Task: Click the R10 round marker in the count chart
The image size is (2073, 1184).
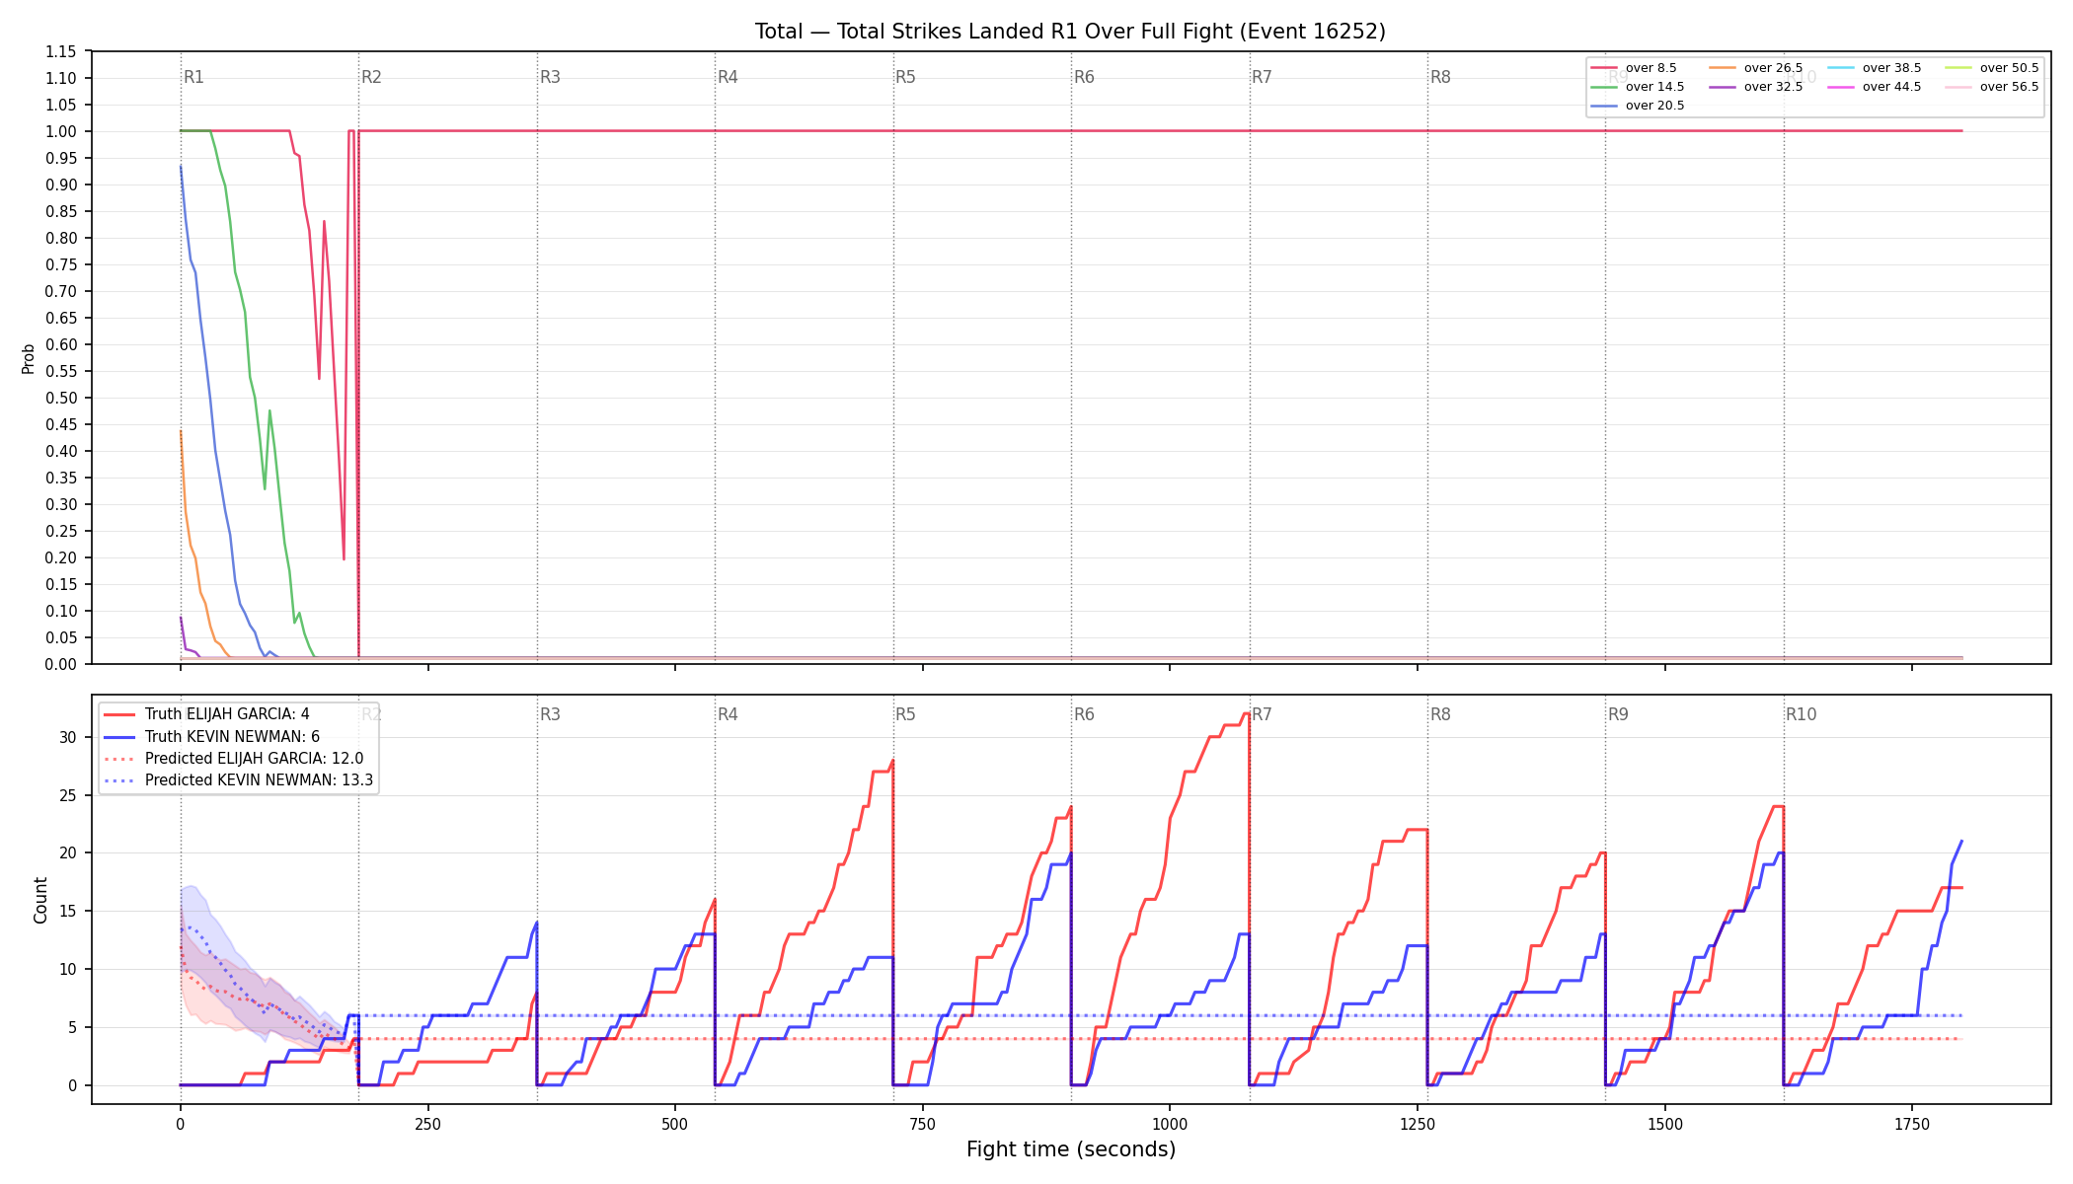Action: [1801, 714]
